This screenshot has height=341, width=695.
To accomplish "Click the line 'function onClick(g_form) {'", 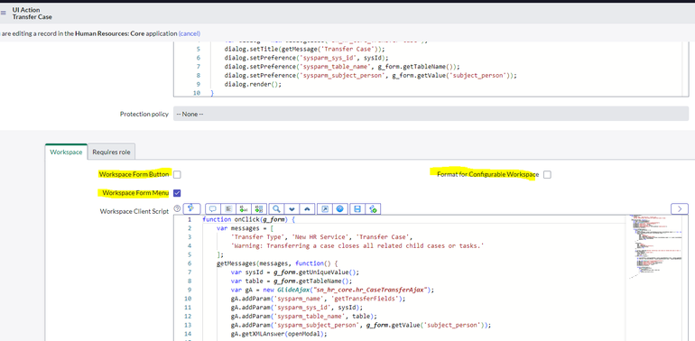I will click(x=248, y=219).
